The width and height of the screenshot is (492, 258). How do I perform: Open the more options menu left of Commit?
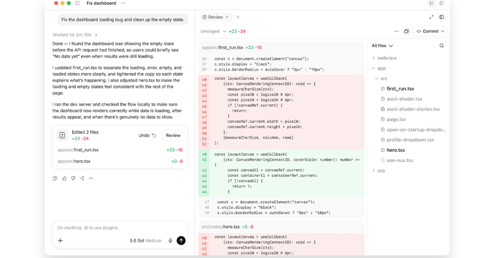coord(396,31)
